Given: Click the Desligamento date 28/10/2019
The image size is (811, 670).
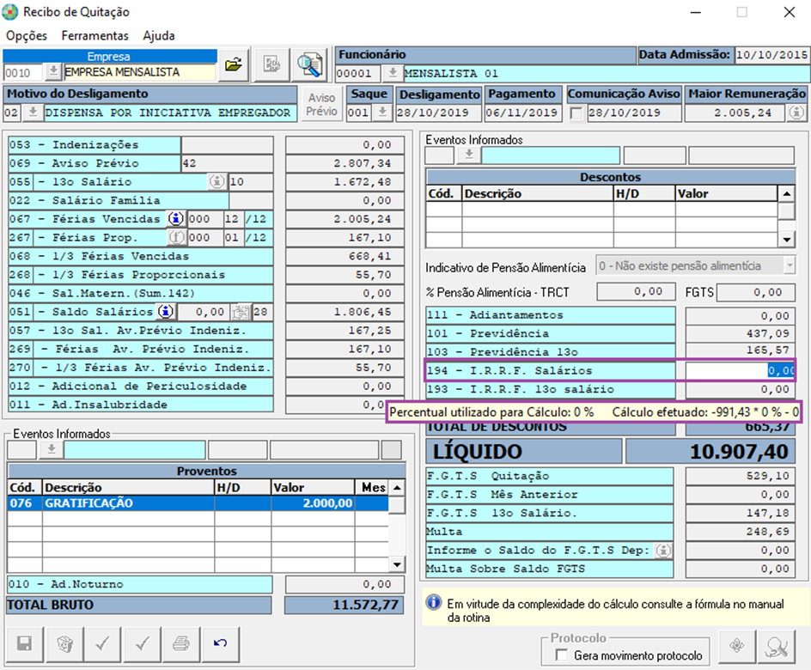Looking at the screenshot, I should 439,113.
